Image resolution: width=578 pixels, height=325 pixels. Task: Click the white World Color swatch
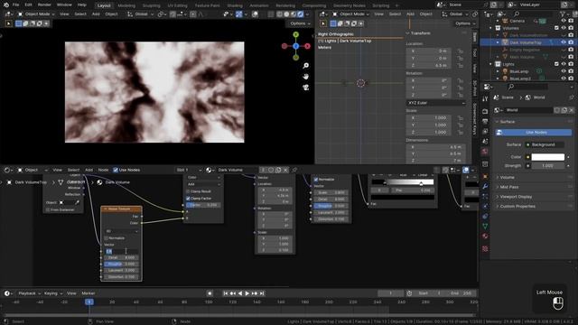tap(548, 157)
